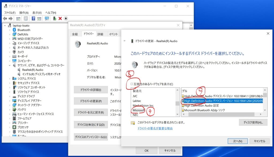Click the model list vertical scroll down arrow

265,110
